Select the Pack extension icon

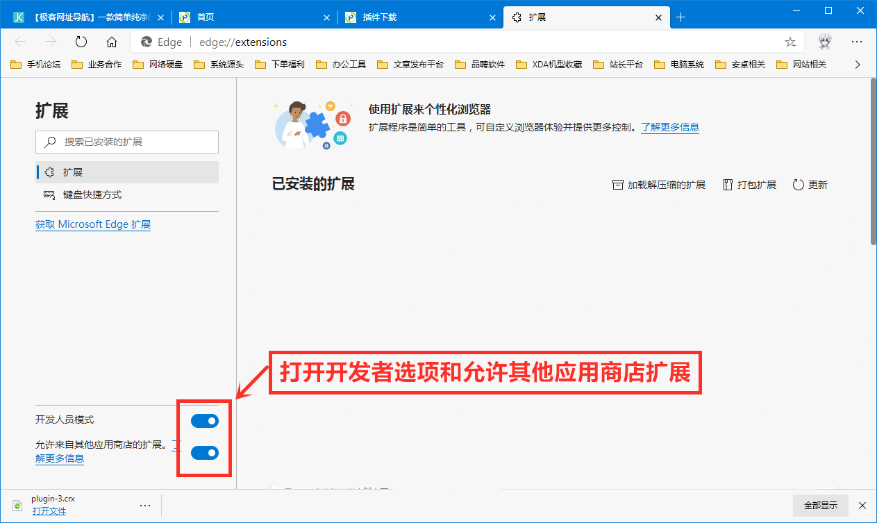click(728, 184)
